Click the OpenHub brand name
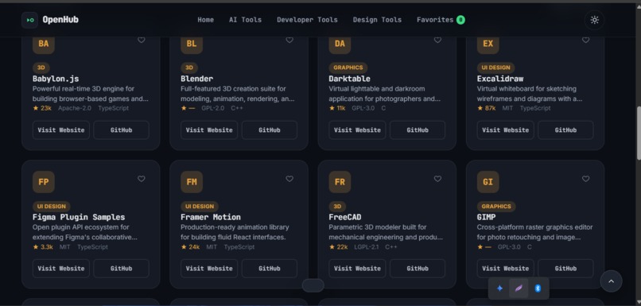 [60, 20]
